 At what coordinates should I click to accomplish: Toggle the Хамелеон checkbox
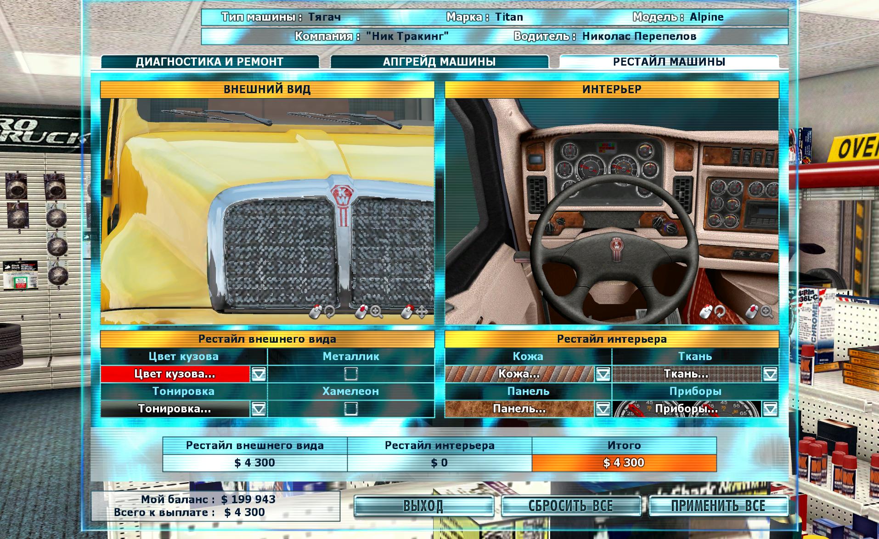[351, 409]
